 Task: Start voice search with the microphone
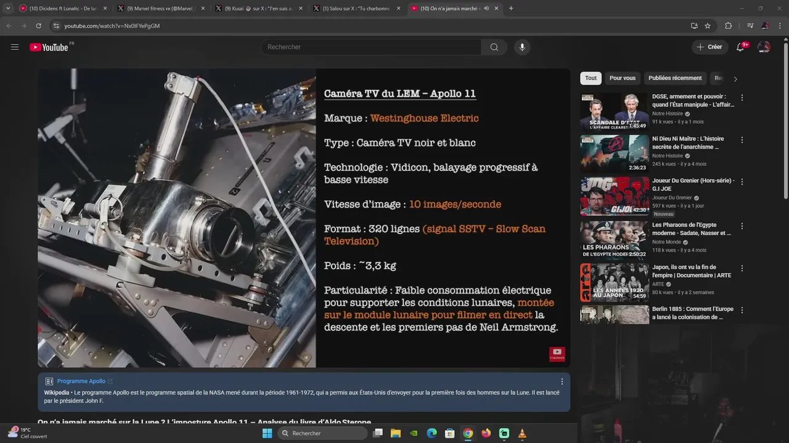pyautogui.click(x=522, y=47)
